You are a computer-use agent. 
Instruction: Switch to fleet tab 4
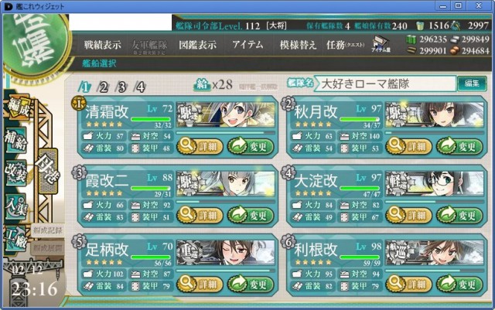[x=140, y=87]
